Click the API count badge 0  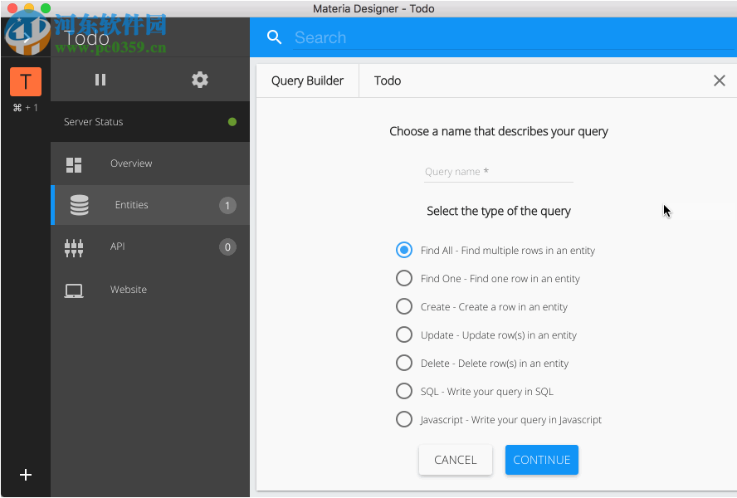[227, 247]
